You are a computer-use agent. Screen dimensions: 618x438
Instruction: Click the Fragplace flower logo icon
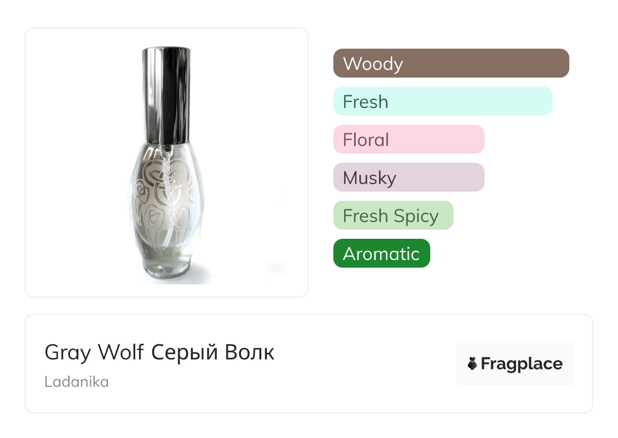click(472, 363)
